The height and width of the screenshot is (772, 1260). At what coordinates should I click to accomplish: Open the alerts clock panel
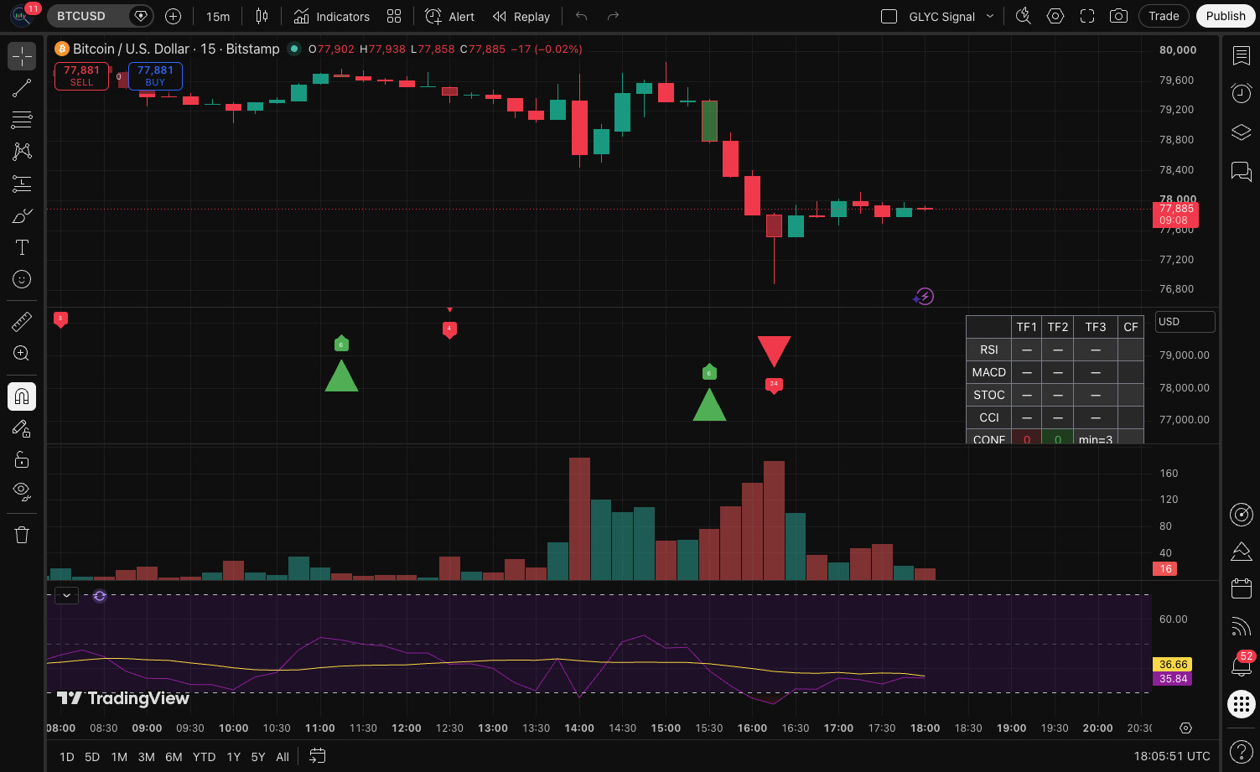pos(1242,93)
